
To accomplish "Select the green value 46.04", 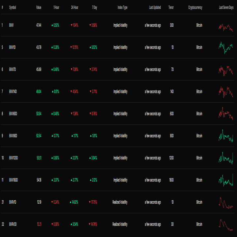I will [x=39, y=91].
